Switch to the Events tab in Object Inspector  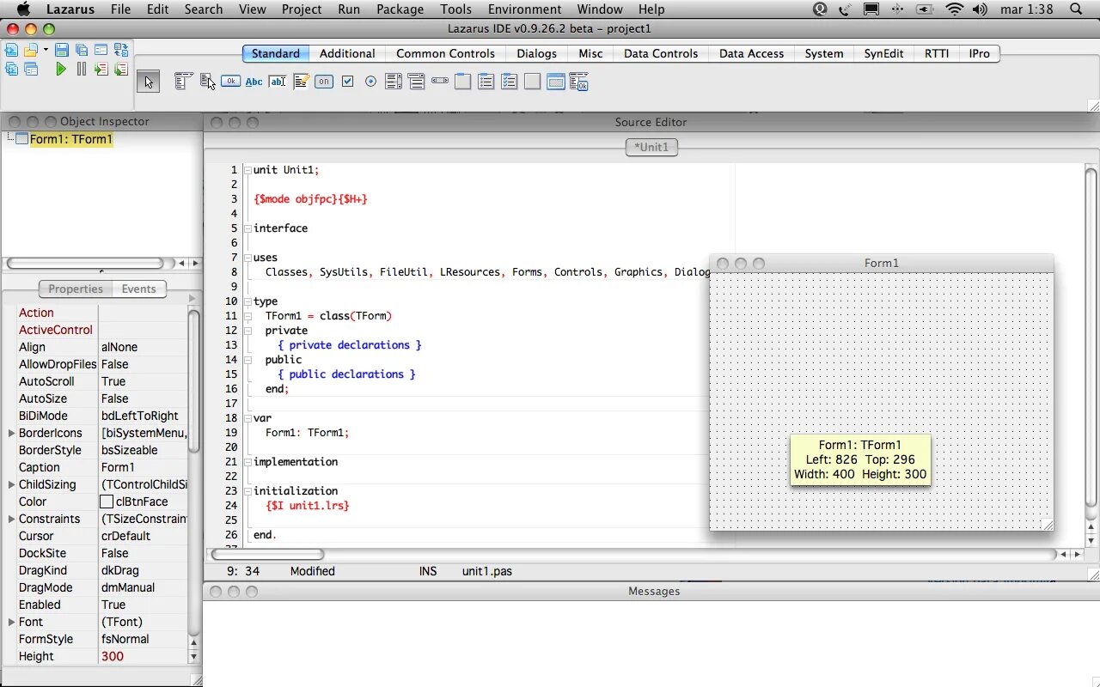point(138,289)
